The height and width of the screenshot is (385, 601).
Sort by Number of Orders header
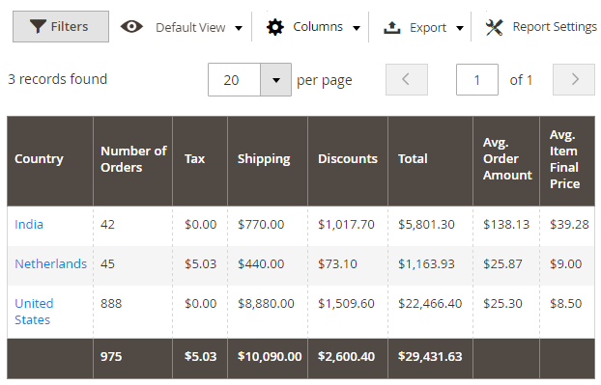pos(132,161)
